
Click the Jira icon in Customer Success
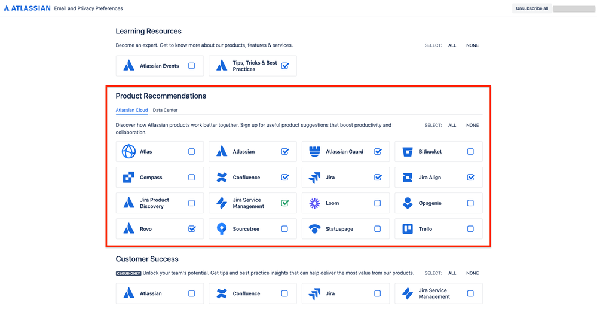tap(314, 294)
